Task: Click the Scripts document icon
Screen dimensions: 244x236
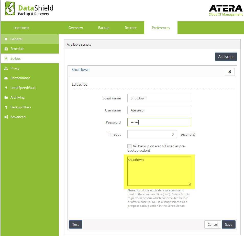Action: tap(6, 58)
